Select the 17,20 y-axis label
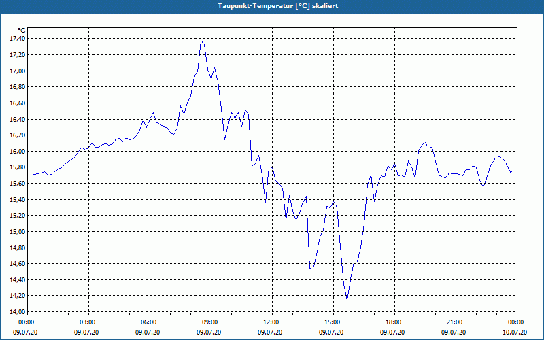 18,55
